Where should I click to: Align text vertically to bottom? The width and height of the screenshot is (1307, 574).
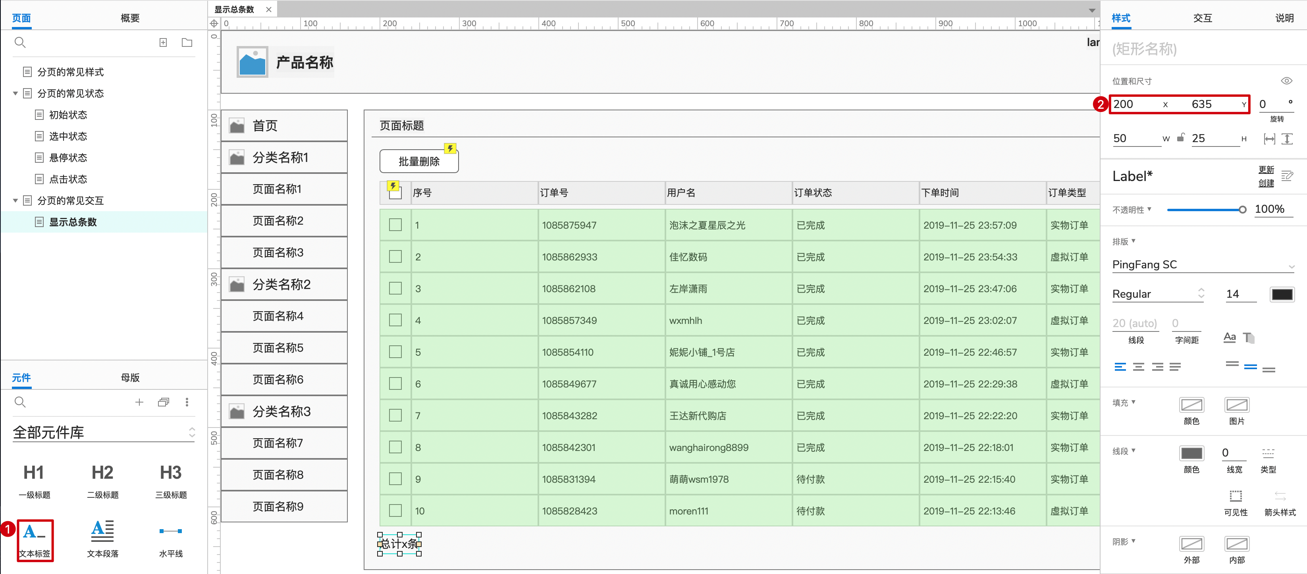[x=1269, y=370]
